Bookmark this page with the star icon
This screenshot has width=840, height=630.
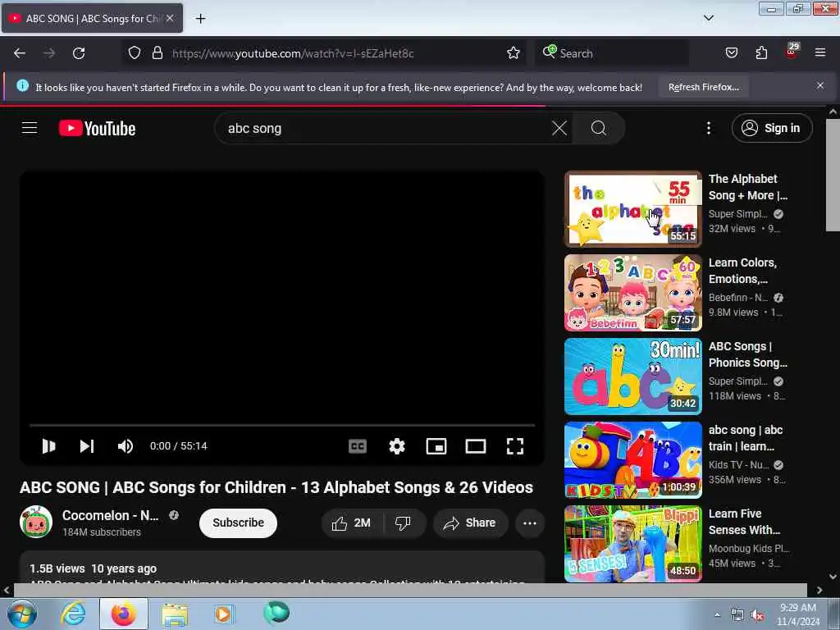click(514, 52)
